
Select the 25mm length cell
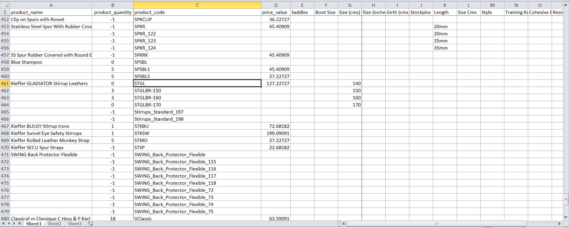tap(445, 41)
